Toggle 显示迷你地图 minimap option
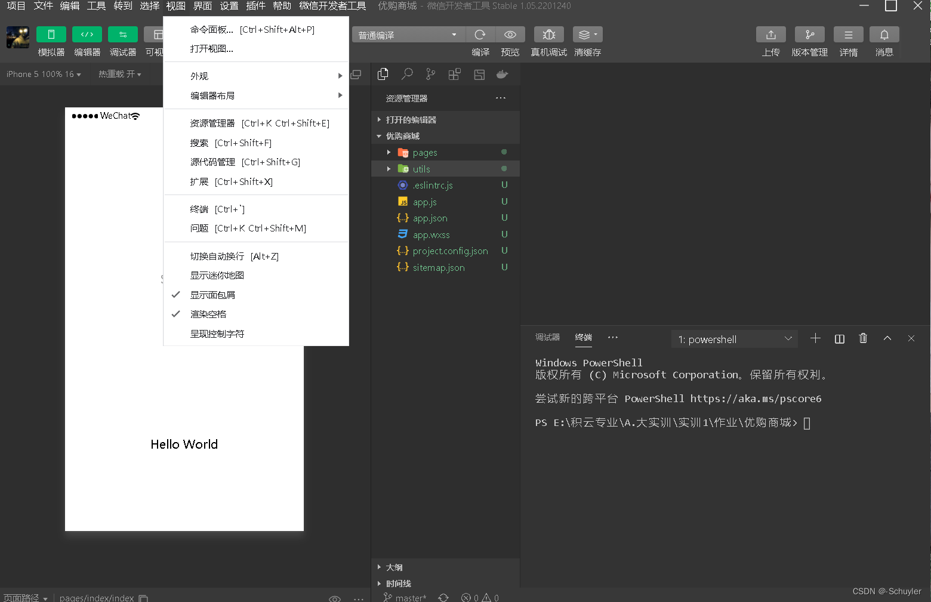The width and height of the screenshot is (931, 602). click(x=256, y=275)
